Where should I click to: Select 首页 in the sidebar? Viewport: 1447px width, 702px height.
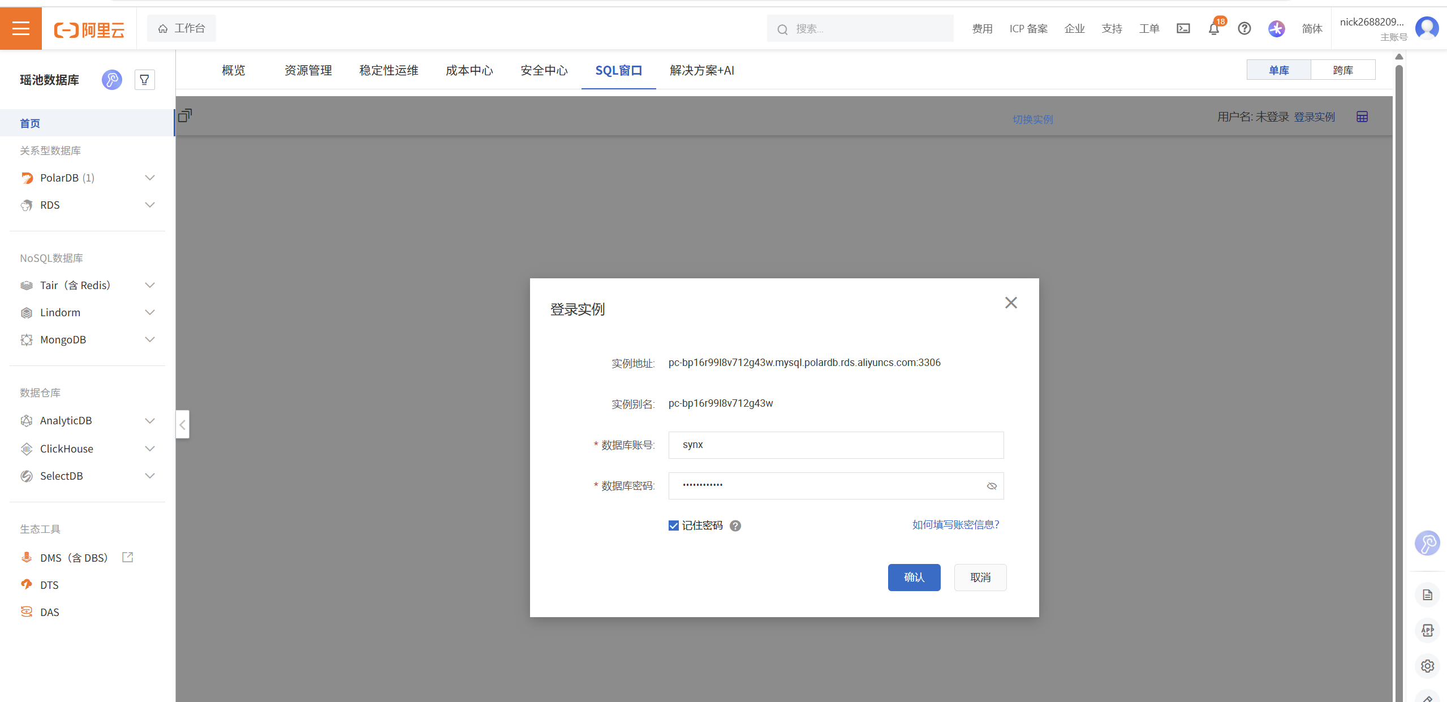pyautogui.click(x=87, y=123)
